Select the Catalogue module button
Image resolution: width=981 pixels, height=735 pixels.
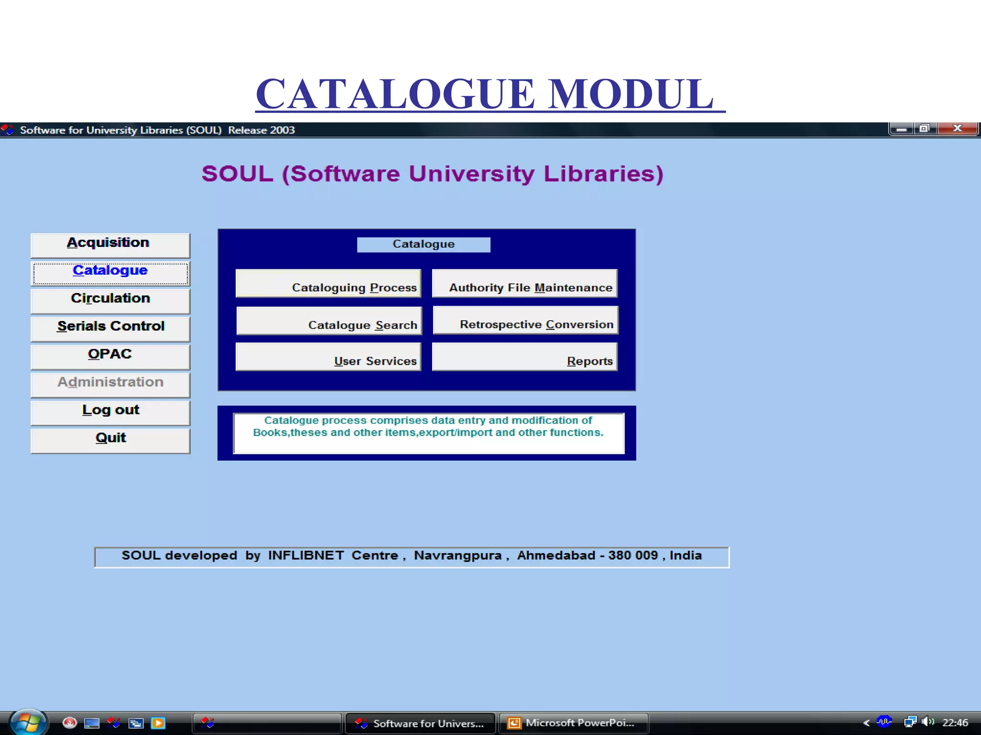click(x=110, y=273)
